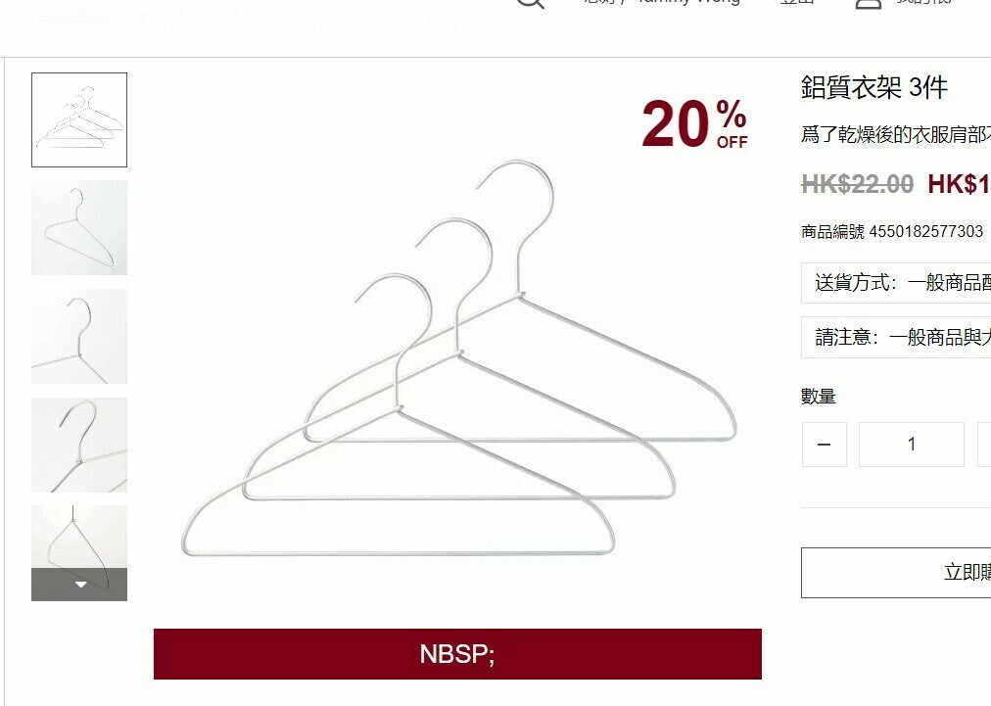Click the product number 4550182577303
Image resolution: width=991 pixels, height=706 pixels.
tap(926, 231)
